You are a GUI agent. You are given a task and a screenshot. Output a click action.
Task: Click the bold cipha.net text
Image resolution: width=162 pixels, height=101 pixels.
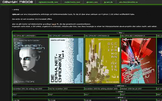(16, 14)
